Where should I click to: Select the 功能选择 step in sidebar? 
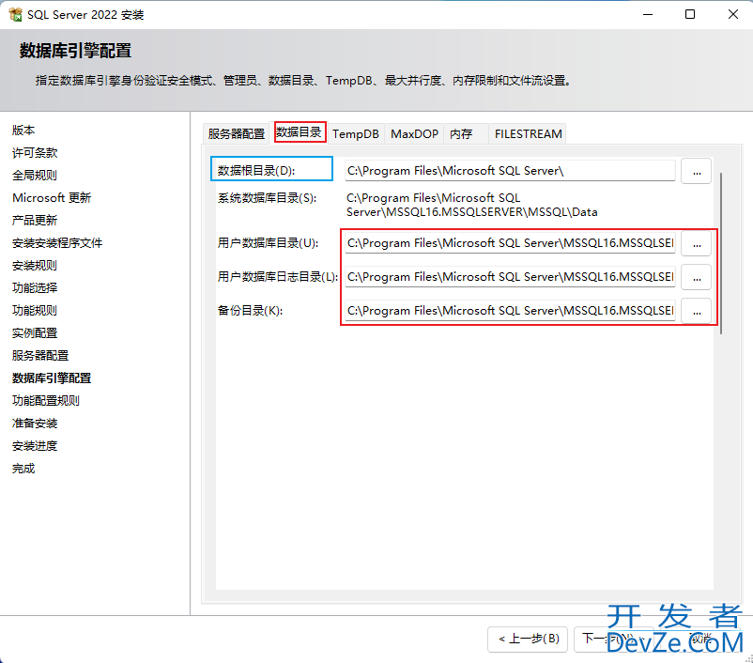[x=35, y=287]
